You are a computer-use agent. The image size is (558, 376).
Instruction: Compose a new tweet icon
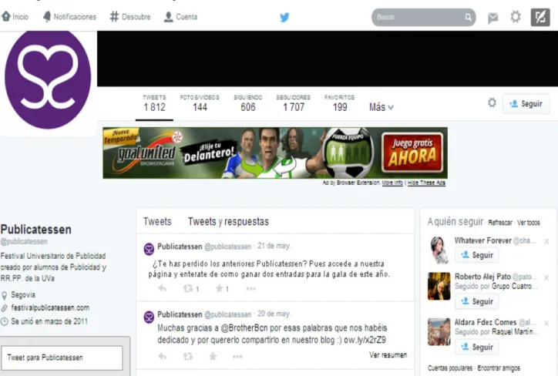540,17
